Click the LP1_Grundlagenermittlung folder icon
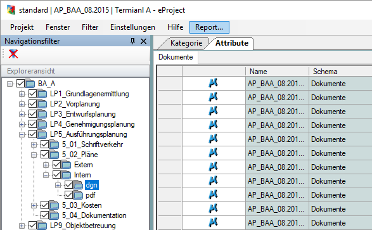 [42, 94]
